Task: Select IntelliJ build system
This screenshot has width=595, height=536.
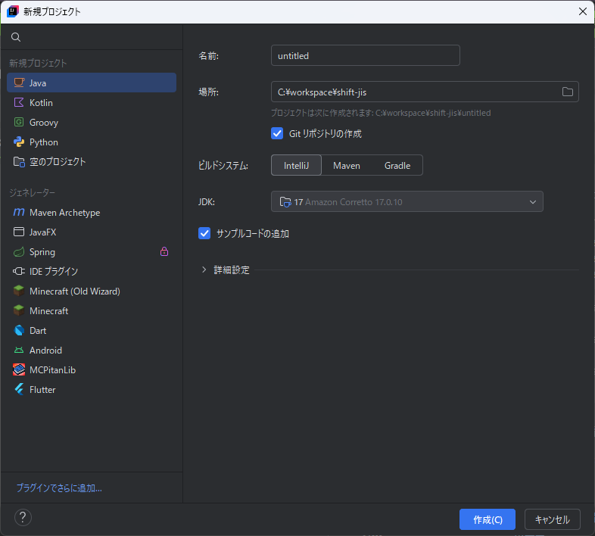Action: point(296,165)
